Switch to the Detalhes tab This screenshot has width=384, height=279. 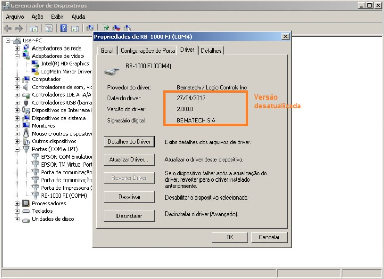tap(211, 51)
